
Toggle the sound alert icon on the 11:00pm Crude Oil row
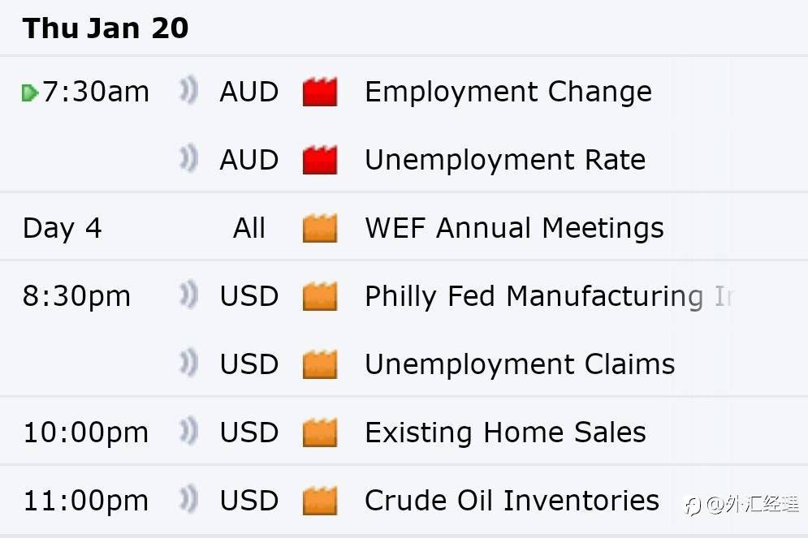(188, 499)
